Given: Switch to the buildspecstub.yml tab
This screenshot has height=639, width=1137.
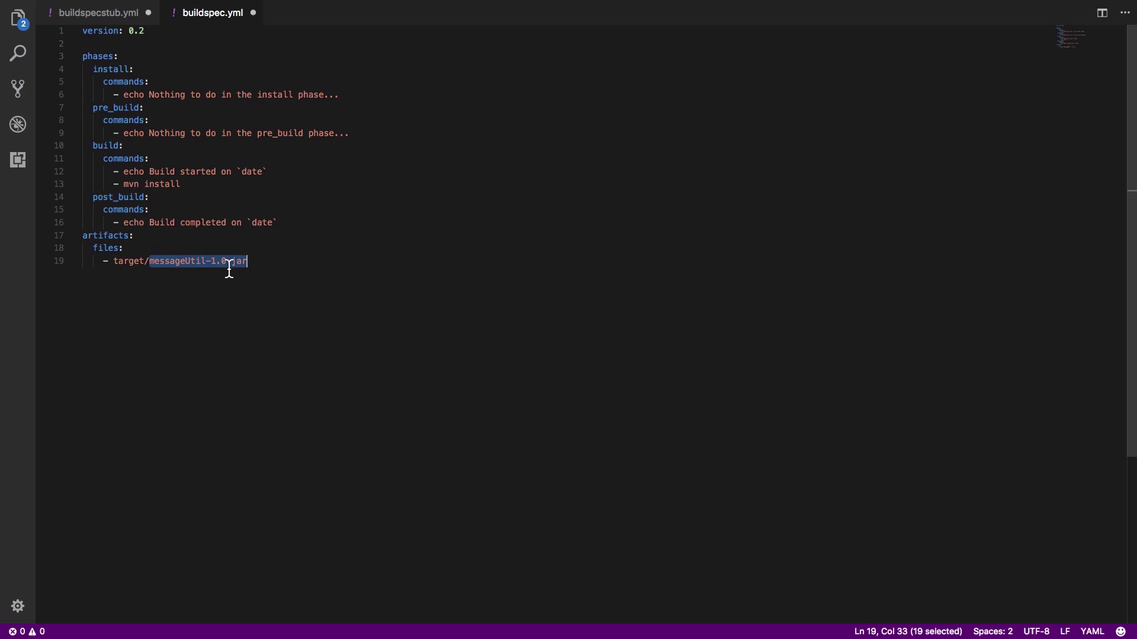Looking at the screenshot, I should tap(98, 12).
